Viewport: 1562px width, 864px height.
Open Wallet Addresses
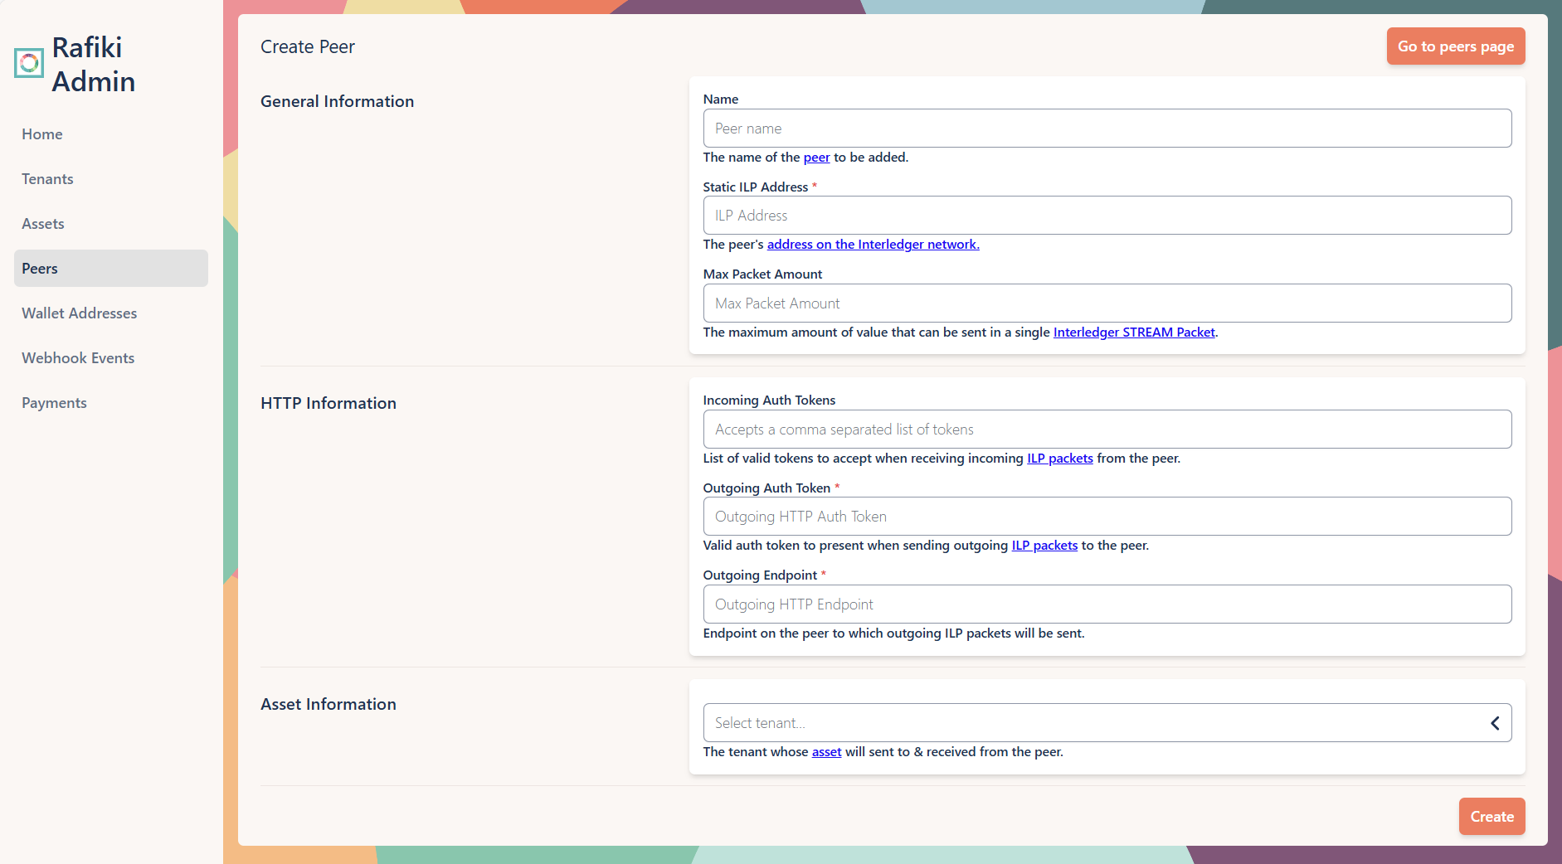[79, 313]
